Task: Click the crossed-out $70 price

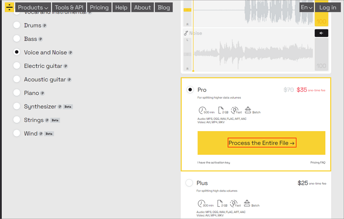Action: click(x=288, y=90)
